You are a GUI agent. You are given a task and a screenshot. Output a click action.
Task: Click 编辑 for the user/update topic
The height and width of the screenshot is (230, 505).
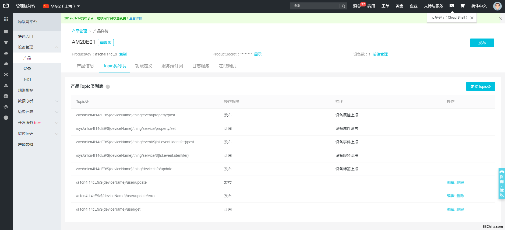tap(451, 182)
